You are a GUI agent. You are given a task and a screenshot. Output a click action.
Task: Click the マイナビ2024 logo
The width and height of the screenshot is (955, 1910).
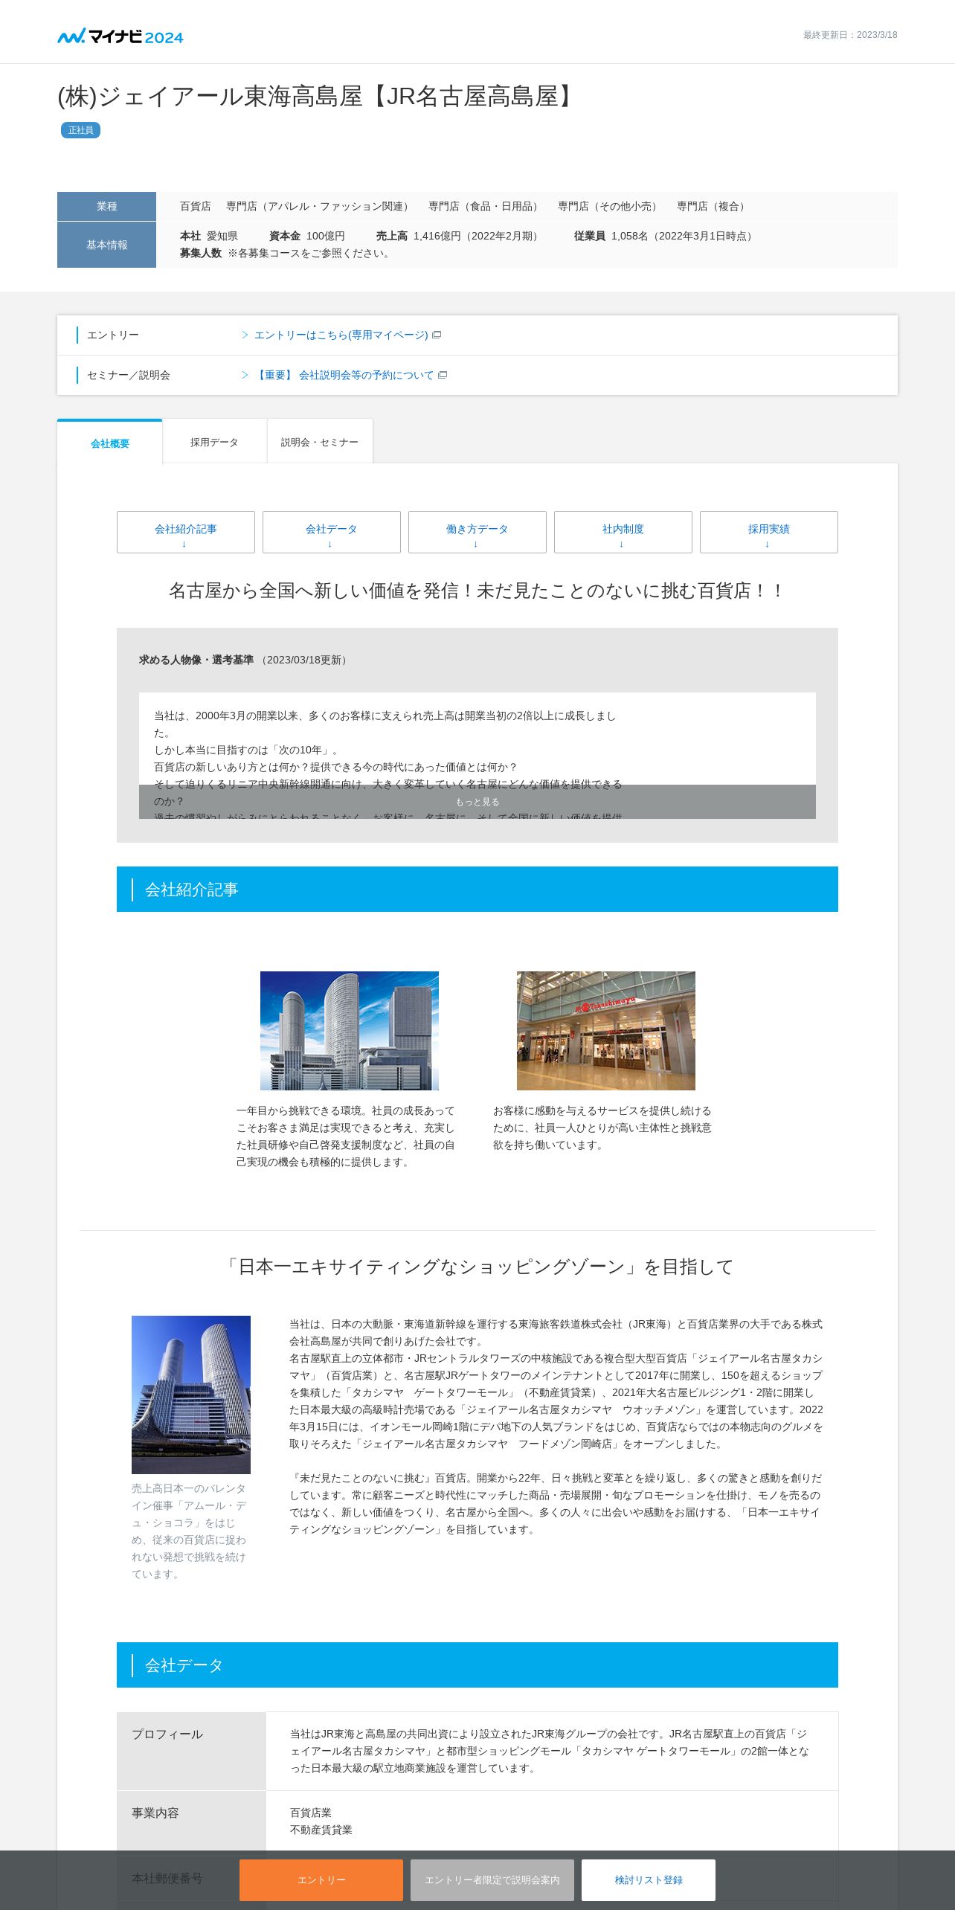pyautogui.click(x=120, y=36)
